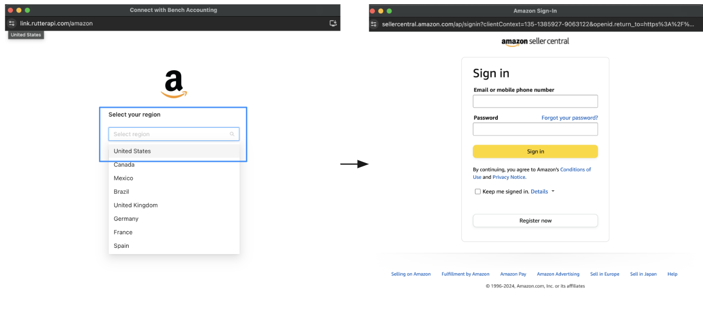Click the sellercentral.amazon.com address bar
703x318 pixels.
538,24
